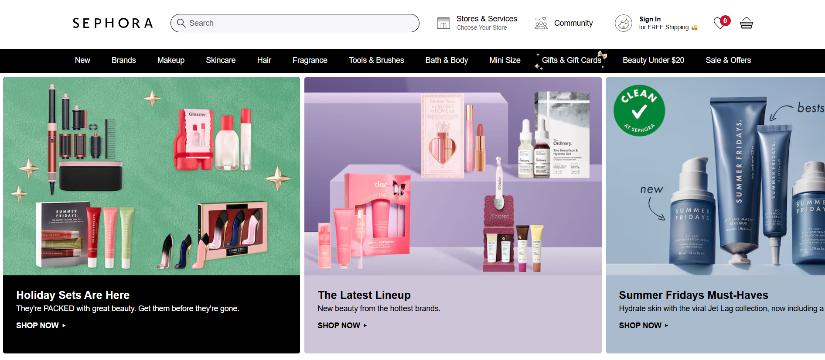This screenshot has width=825, height=360.
Task: Click the Sign In avatar icon
Action: point(624,23)
